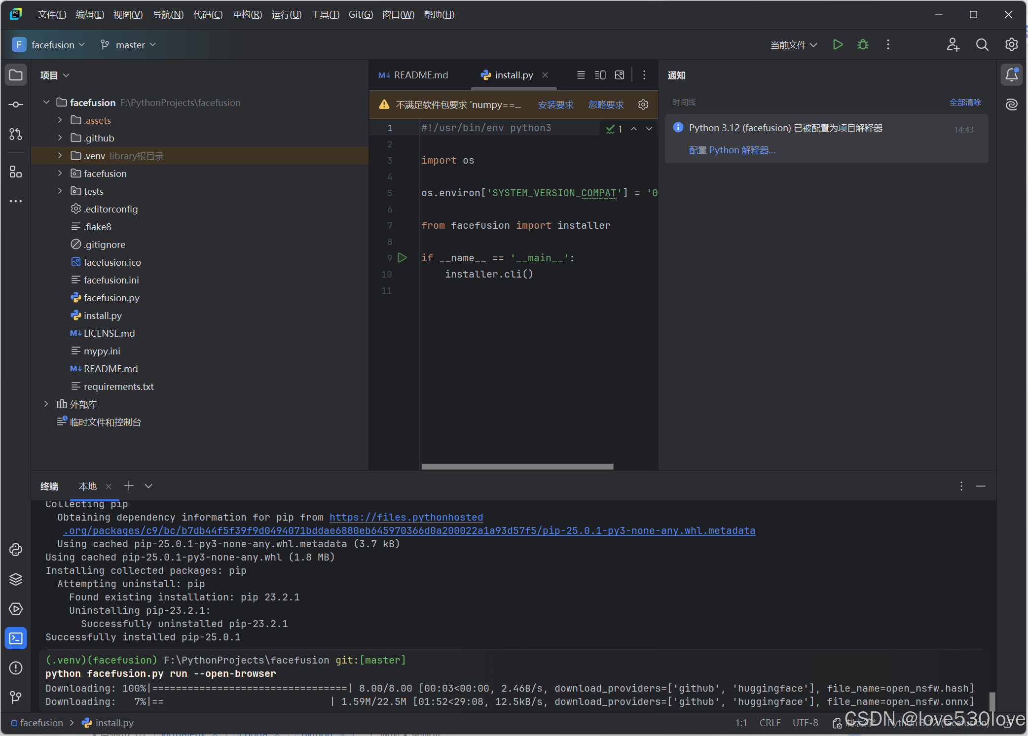Click the Python Packages sidebar icon
Viewport: 1028px width, 736px height.
pyautogui.click(x=16, y=579)
